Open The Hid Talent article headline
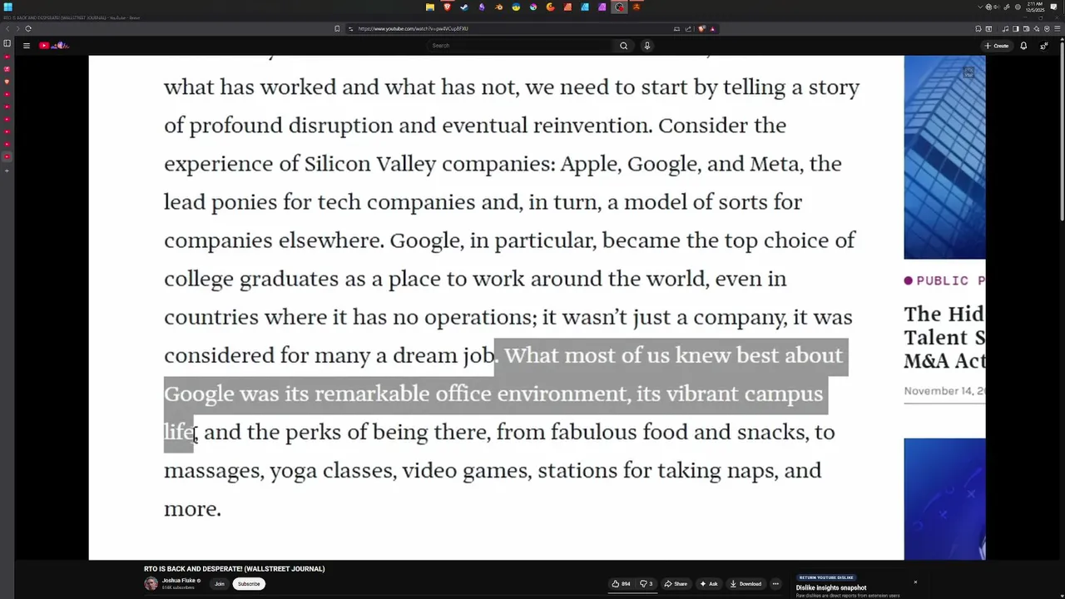 (x=944, y=337)
